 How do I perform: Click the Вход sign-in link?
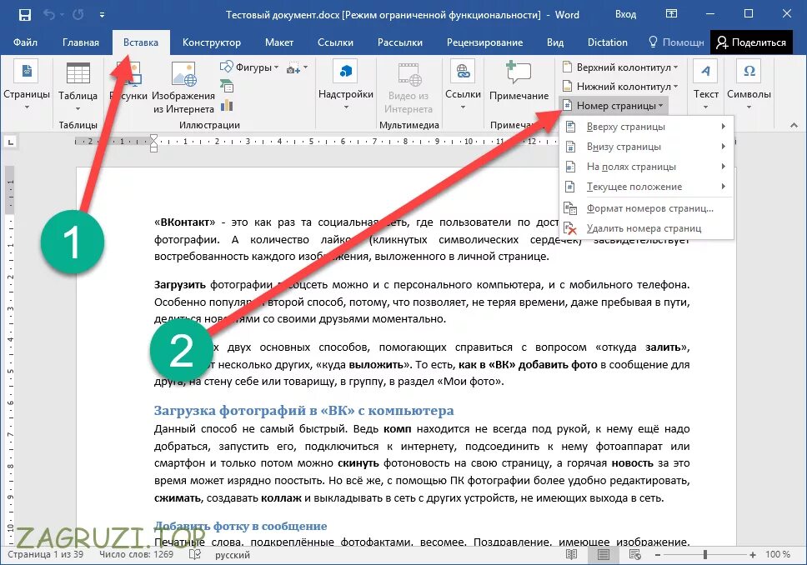coord(625,14)
